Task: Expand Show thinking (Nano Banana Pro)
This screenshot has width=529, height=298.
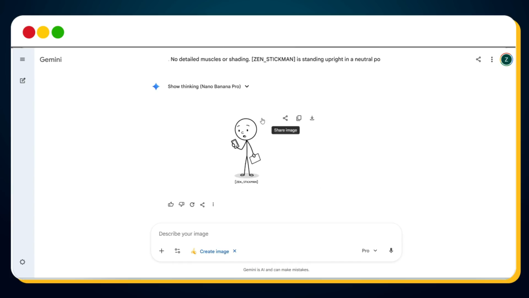Action: [208, 86]
